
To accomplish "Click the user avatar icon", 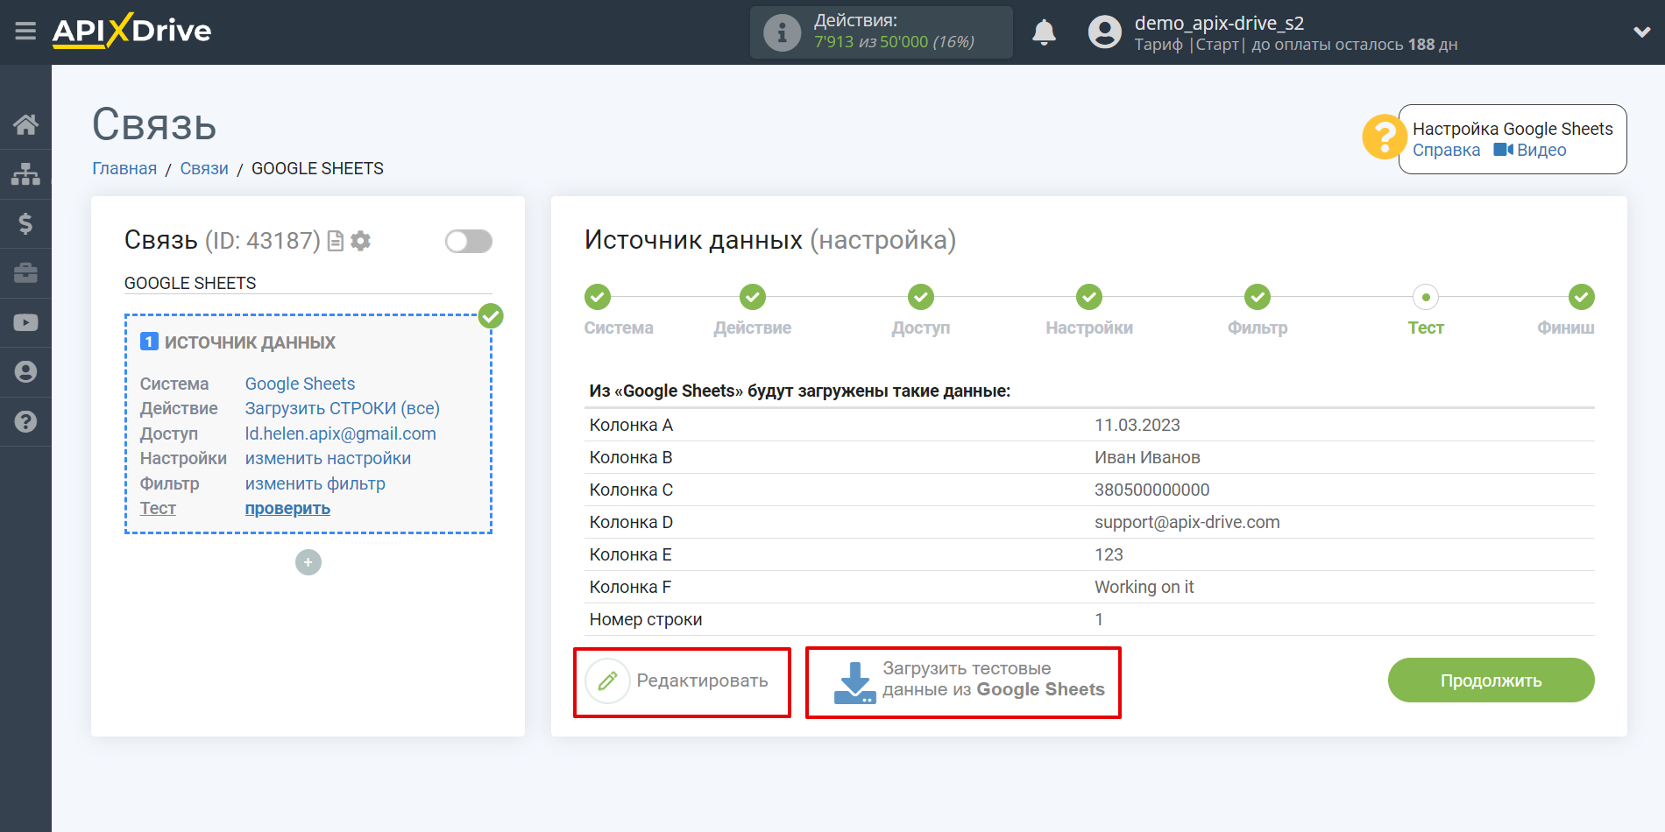I will [1104, 32].
